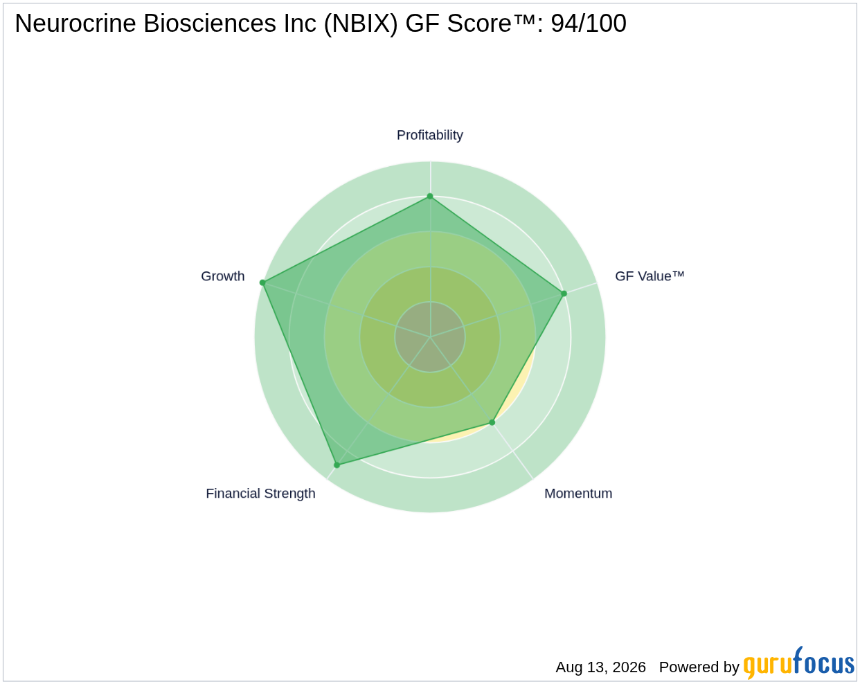
Task: Click the Aug 13, 2026 date text
Action: (600, 667)
